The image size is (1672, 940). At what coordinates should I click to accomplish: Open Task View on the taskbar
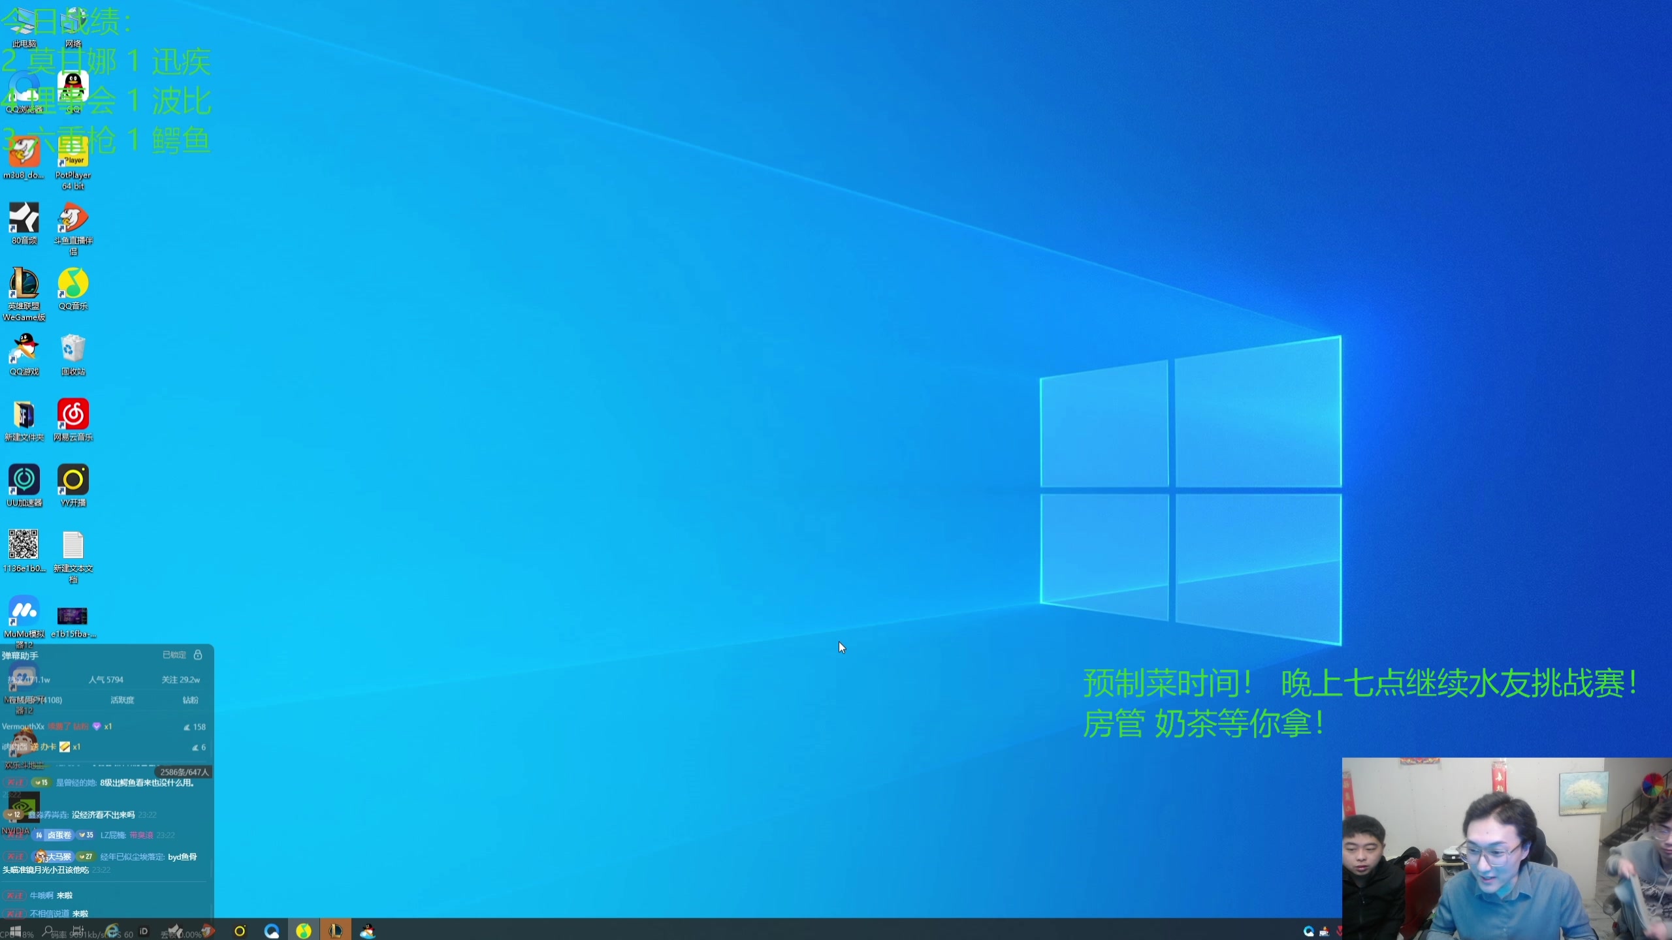78,930
